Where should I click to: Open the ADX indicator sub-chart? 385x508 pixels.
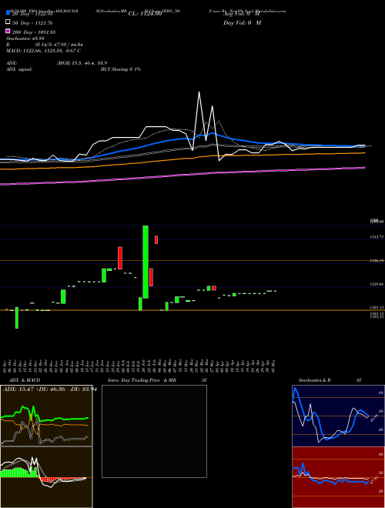[46, 416]
